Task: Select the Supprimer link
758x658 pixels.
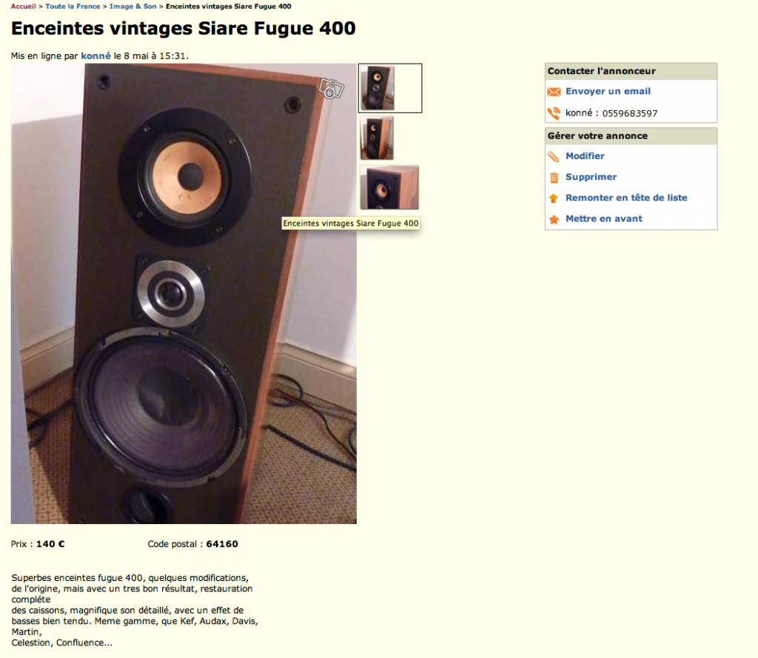Action: click(x=591, y=176)
